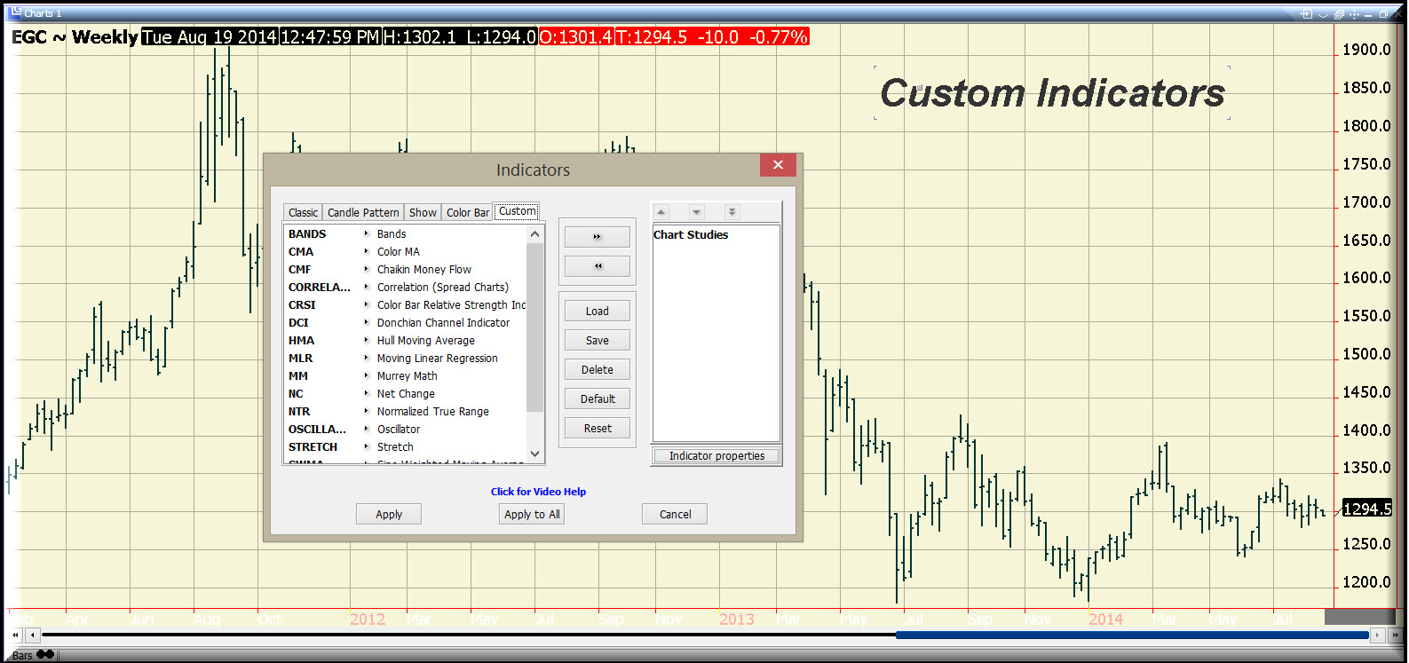Restore indicators with the Default button
Image resolution: width=1409 pixels, height=663 pixels.
coord(597,399)
